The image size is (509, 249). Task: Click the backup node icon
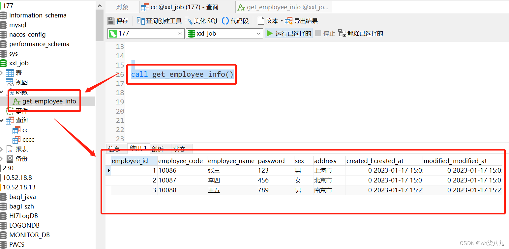point(10,159)
